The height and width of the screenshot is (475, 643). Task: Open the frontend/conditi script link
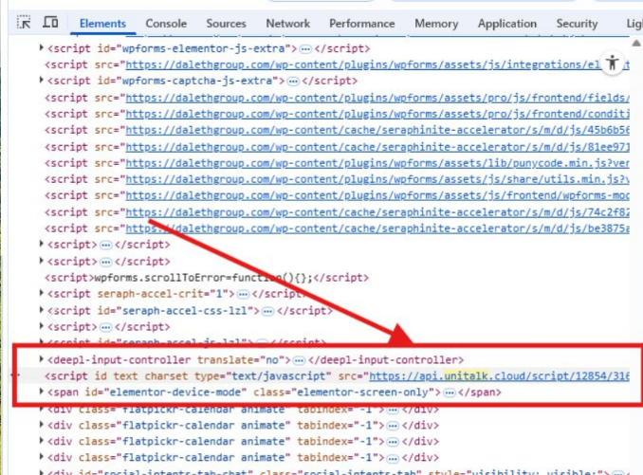tap(377, 114)
